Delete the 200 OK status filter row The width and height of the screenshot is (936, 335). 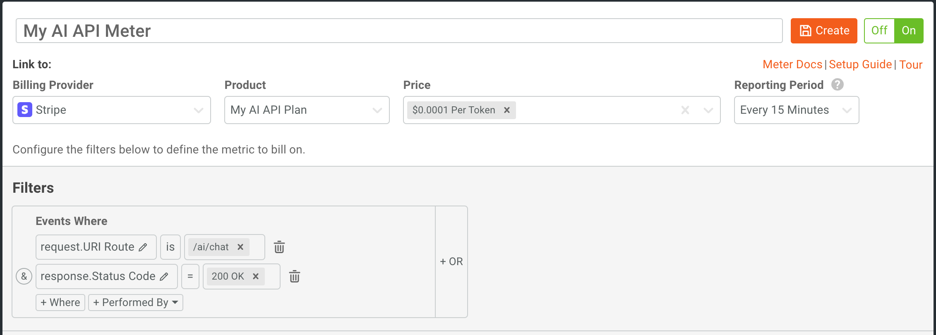(x=295, y=276)
